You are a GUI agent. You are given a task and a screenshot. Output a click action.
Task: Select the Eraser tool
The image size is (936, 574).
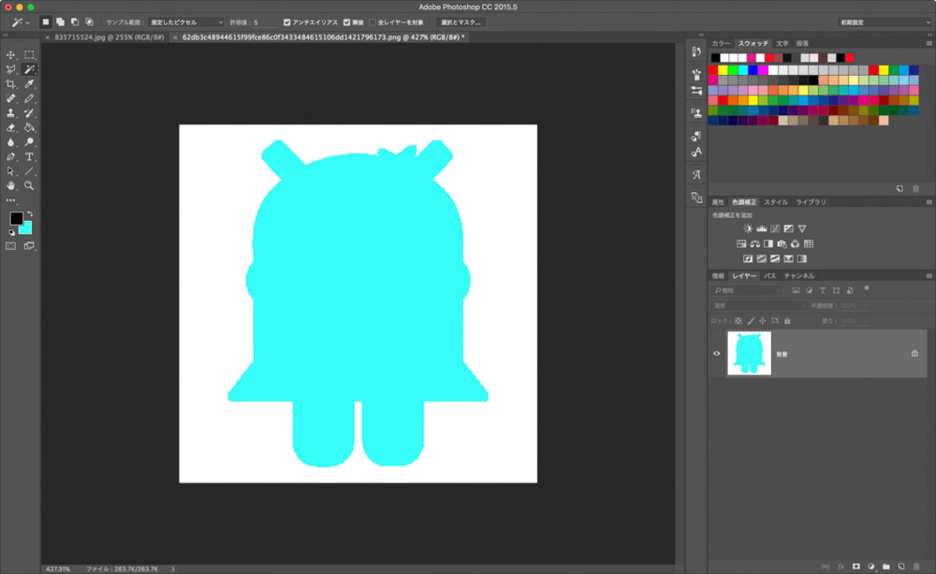click(x=10, y=128)
